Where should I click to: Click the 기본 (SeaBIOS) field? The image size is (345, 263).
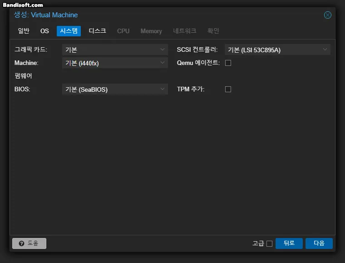pyautogui.click(x=115, y=89)
